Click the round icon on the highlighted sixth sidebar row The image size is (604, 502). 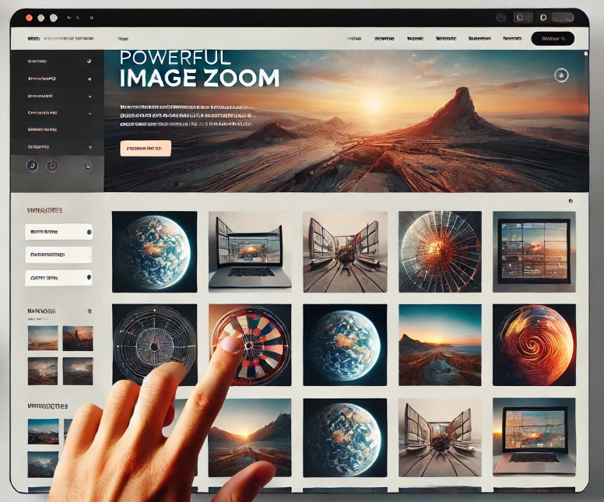pos(90,147)
